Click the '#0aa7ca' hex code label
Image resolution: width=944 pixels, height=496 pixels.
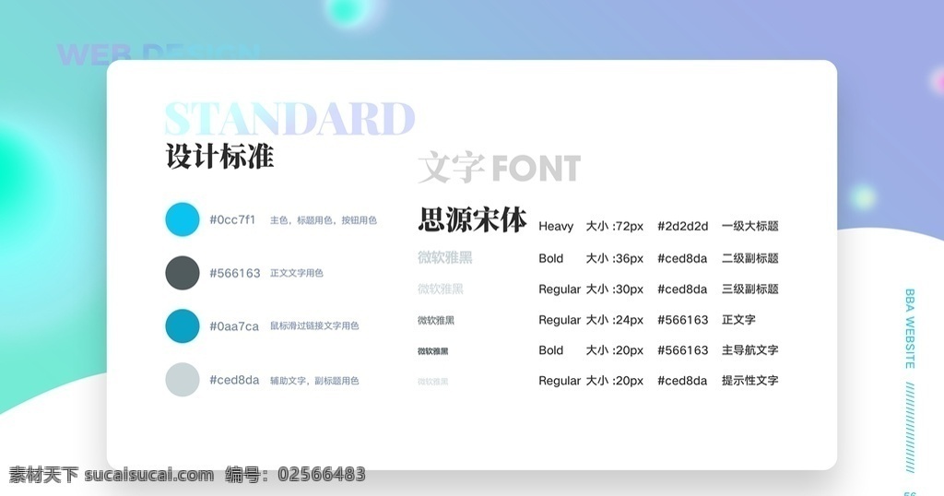(234, 326)
